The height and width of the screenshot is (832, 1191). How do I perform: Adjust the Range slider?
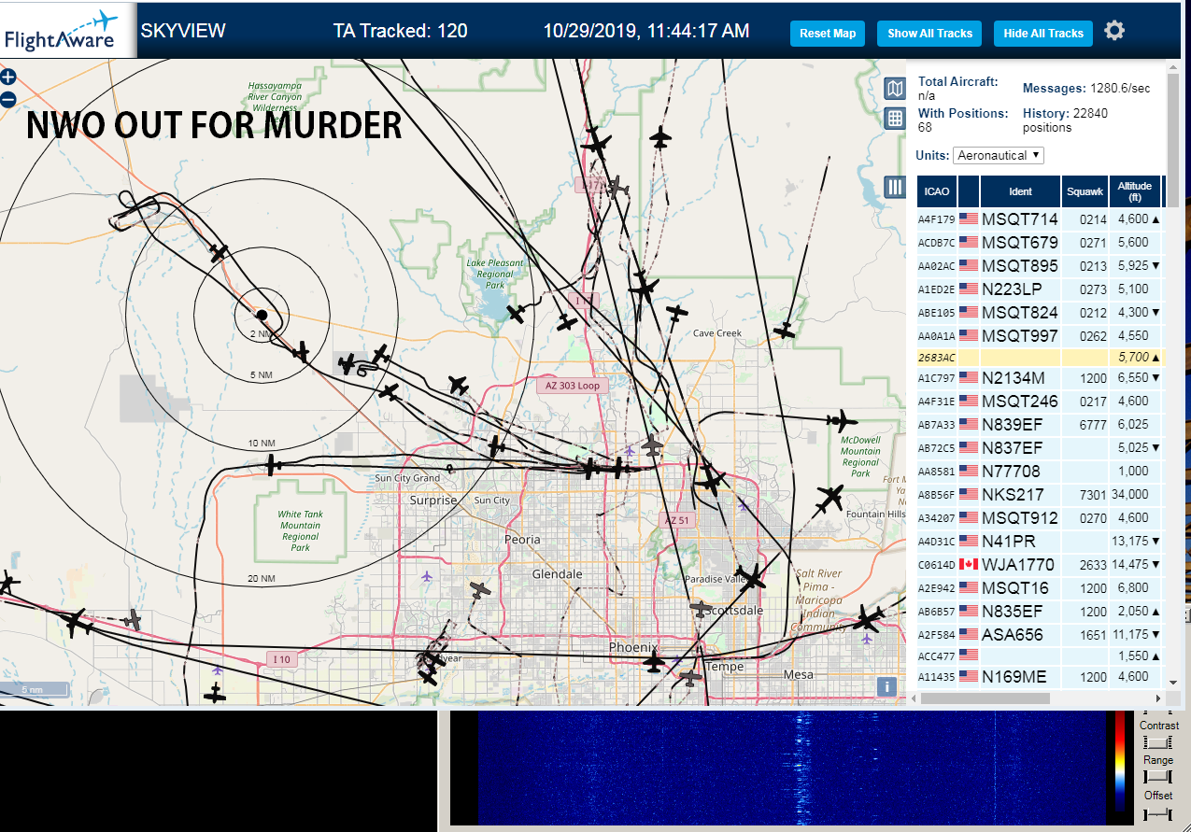(1158, 777)
